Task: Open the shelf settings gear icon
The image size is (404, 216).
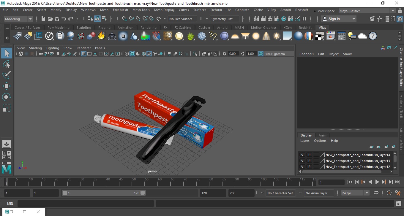Action: point(7,38)
